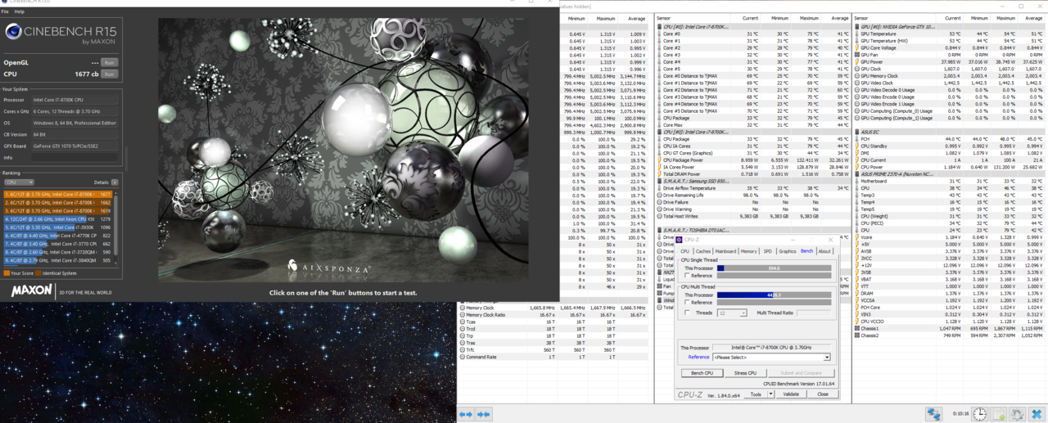Viewport: 1048px width, 423px height.
Task: Click the Cinebench R15 logo icon
Action: 13,32
